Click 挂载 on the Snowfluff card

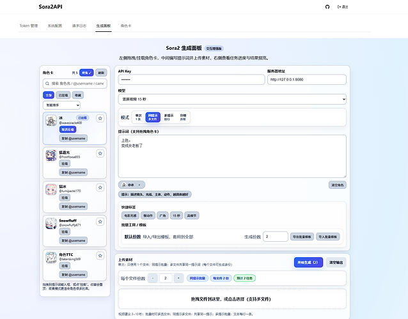tap(65, 232)
